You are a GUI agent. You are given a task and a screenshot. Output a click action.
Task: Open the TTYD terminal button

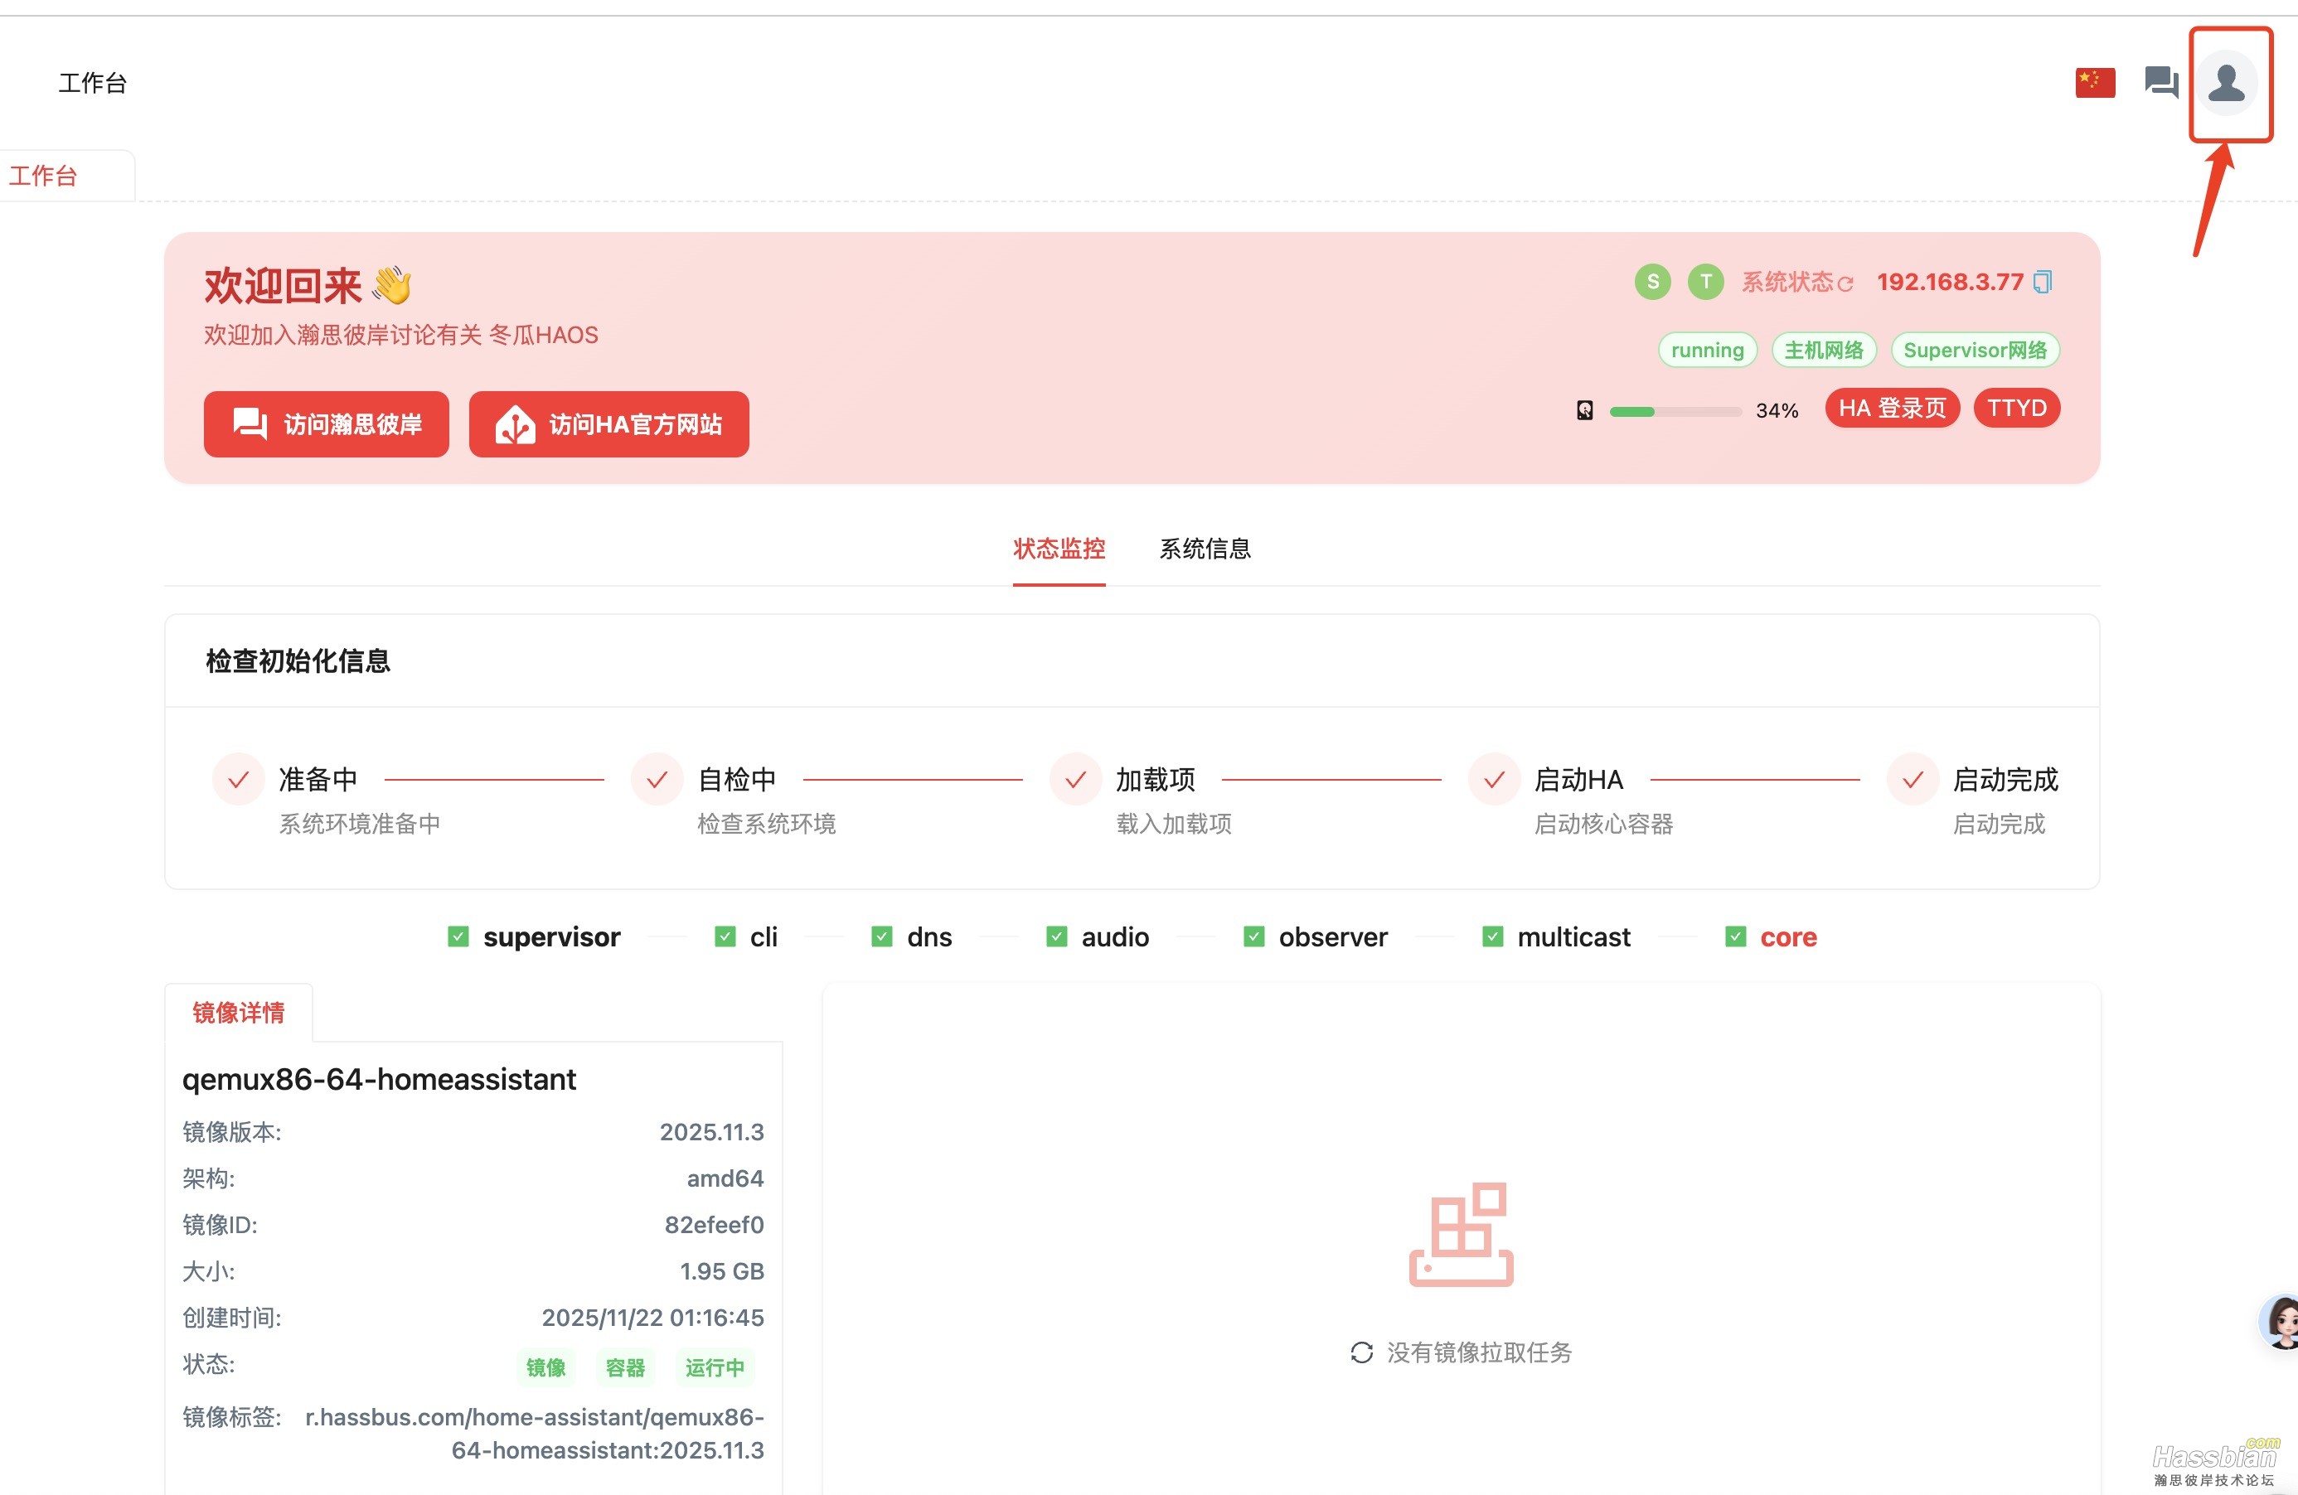point(2016,409)
